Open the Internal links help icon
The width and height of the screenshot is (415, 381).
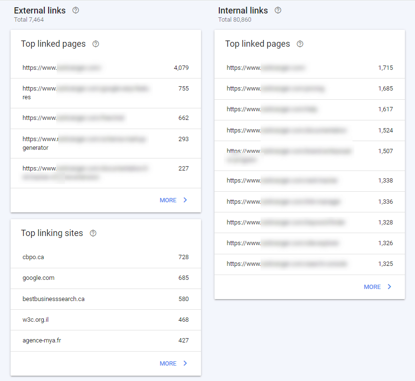pos(278,10)
